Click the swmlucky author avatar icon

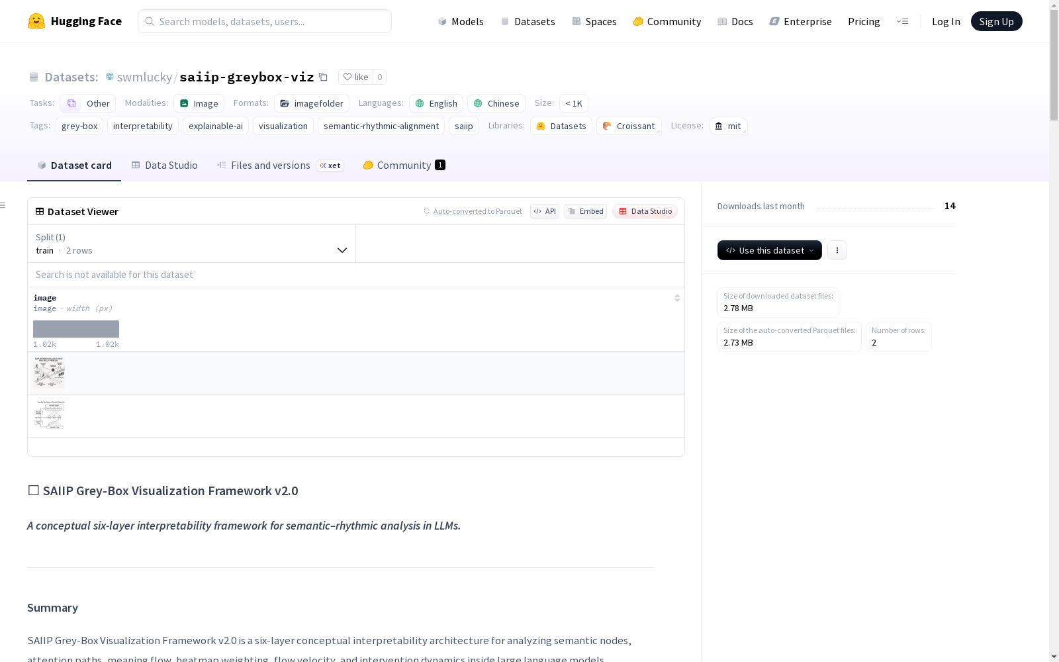[110, 77]
